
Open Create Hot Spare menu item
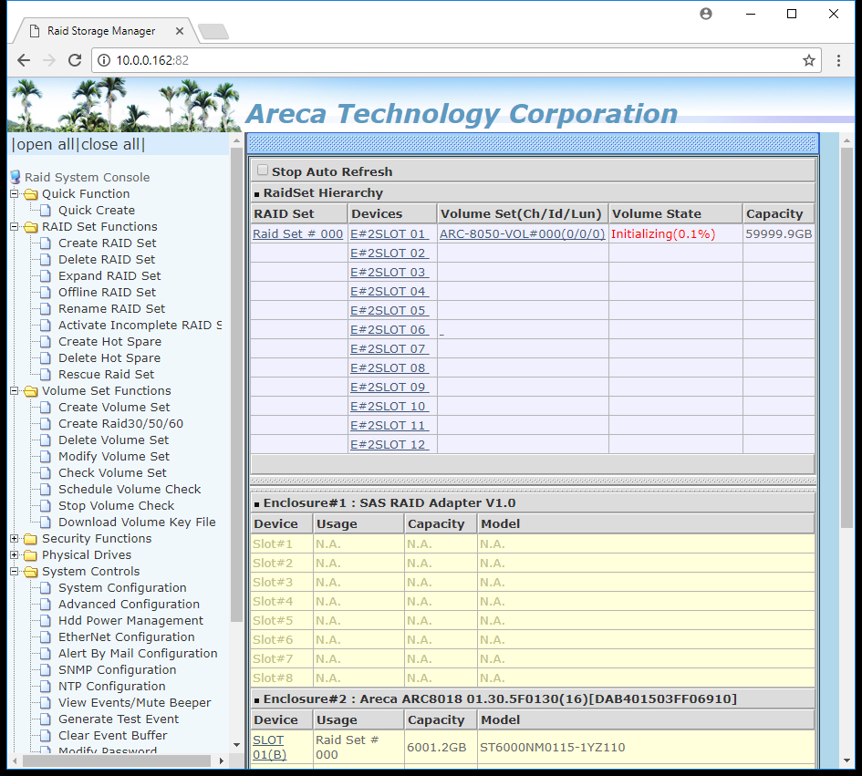coord(109,342)
